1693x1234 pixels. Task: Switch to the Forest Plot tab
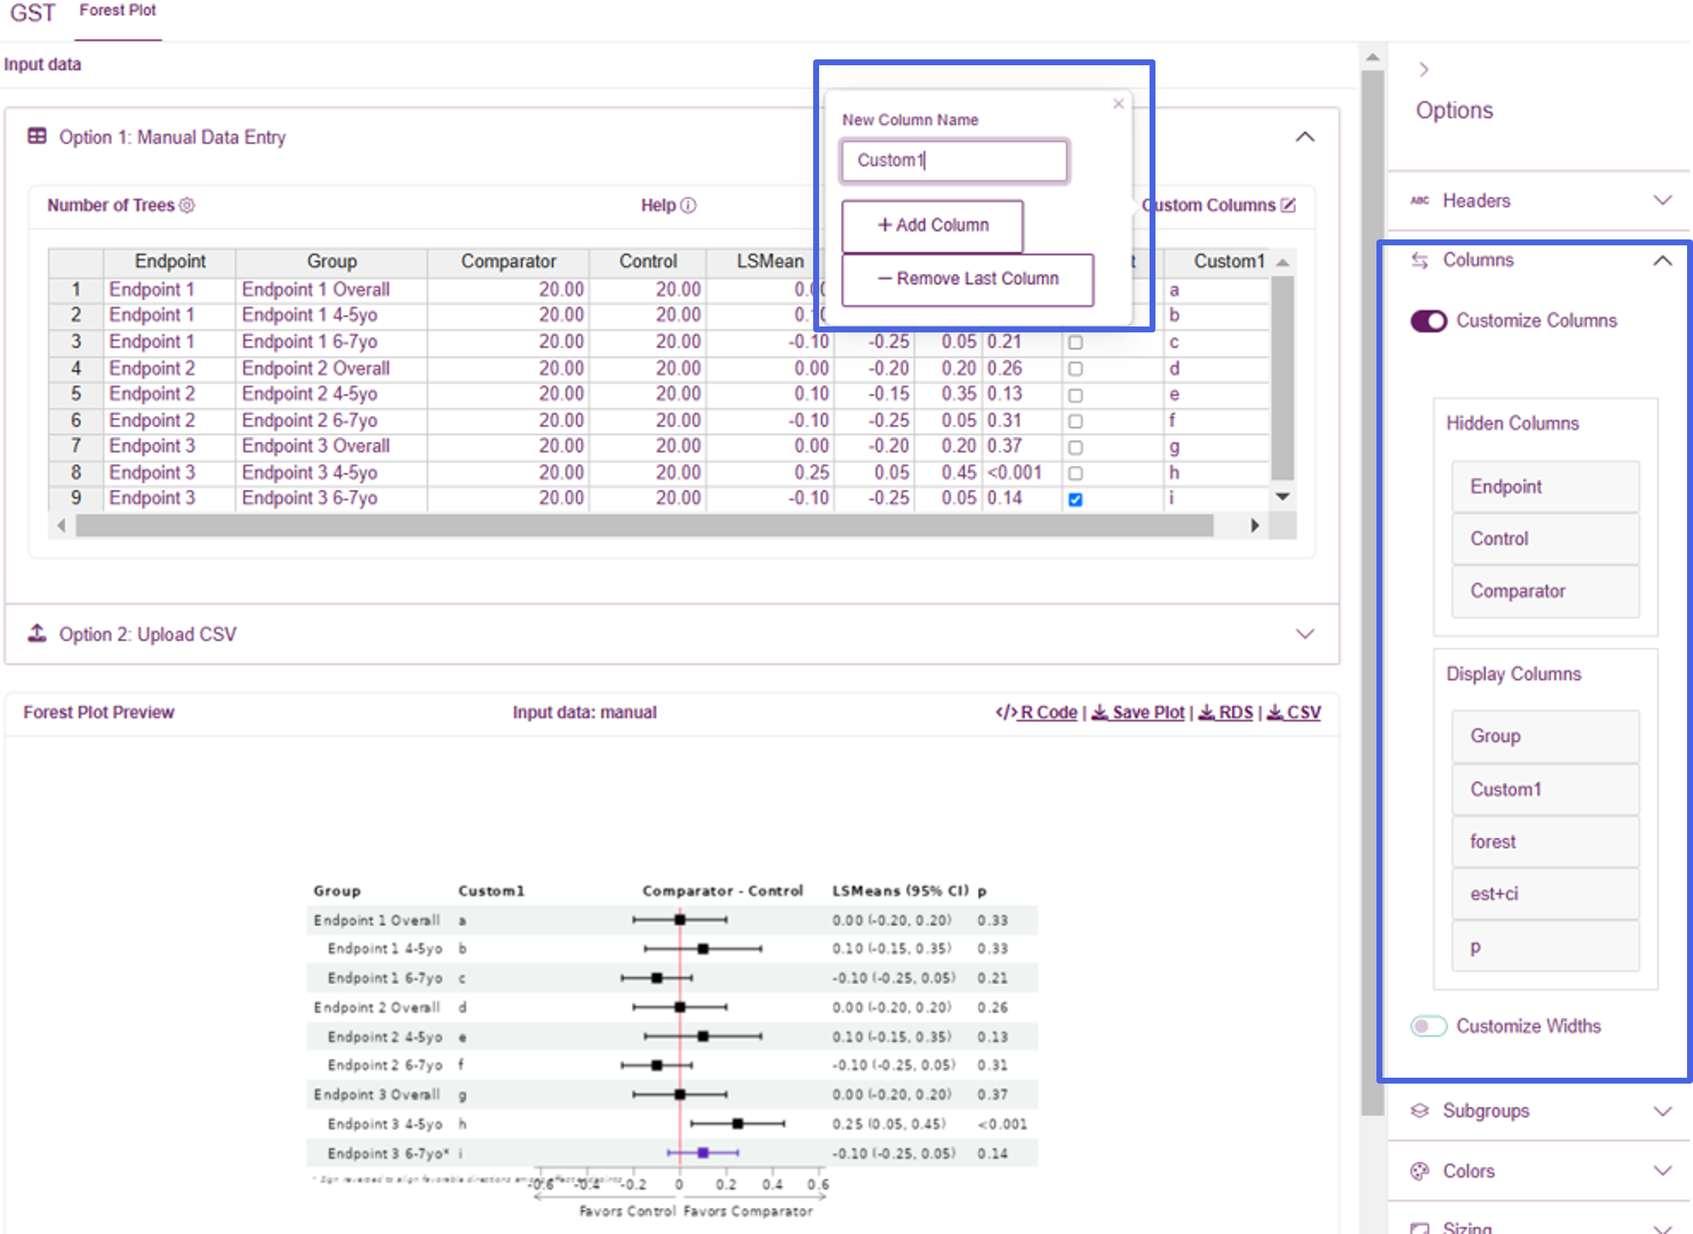(118, 11)
